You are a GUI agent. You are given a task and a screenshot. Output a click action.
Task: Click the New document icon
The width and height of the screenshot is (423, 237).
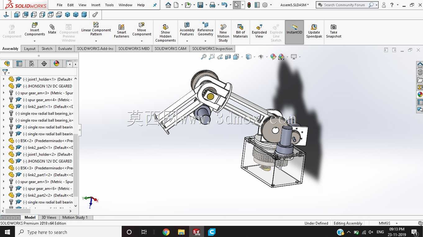coord(176,5)
